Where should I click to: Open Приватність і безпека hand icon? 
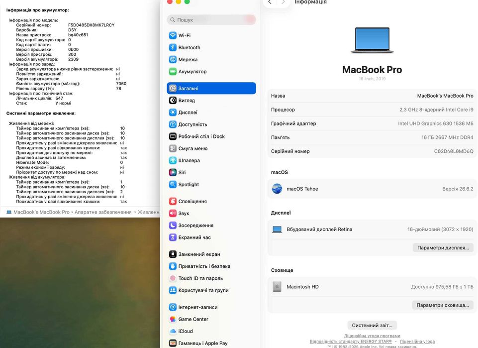point(173,266)
